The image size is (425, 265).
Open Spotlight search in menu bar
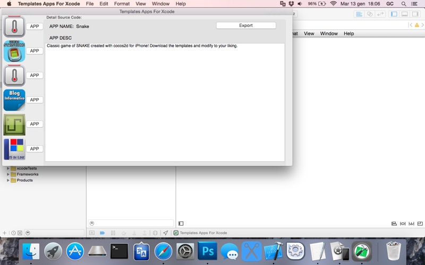(404, 4)
